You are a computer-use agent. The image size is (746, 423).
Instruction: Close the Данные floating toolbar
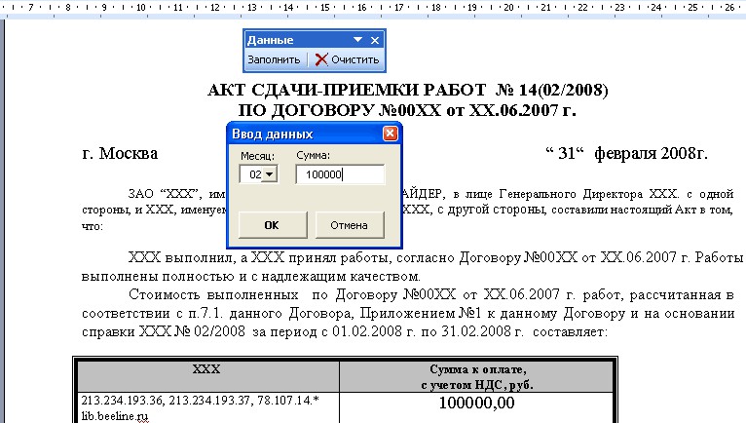(x=375, y=41)
